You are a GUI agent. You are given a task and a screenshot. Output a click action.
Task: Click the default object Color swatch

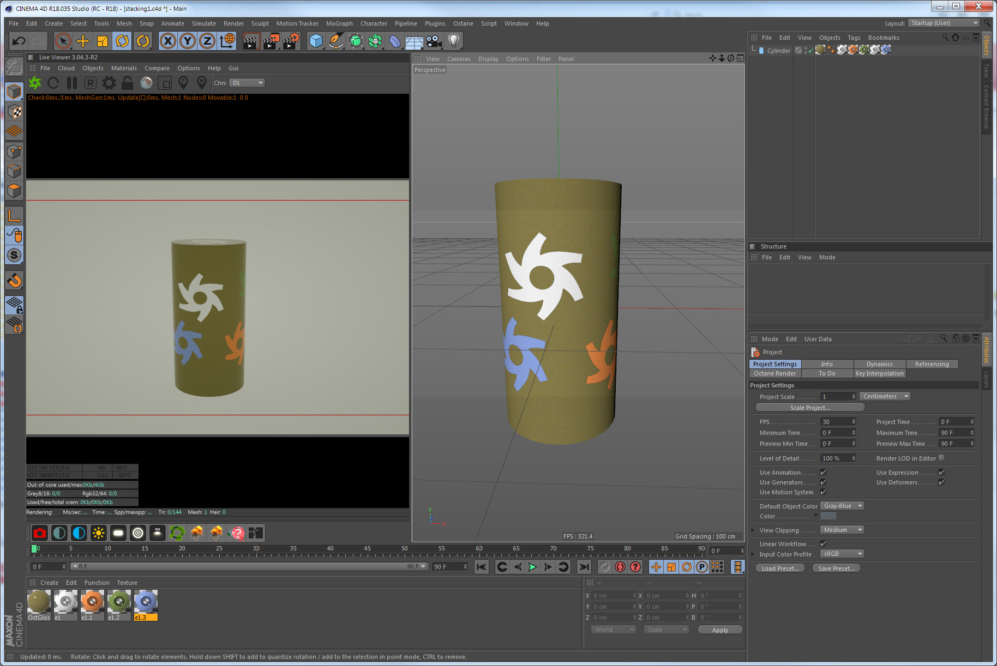(828, 516)
